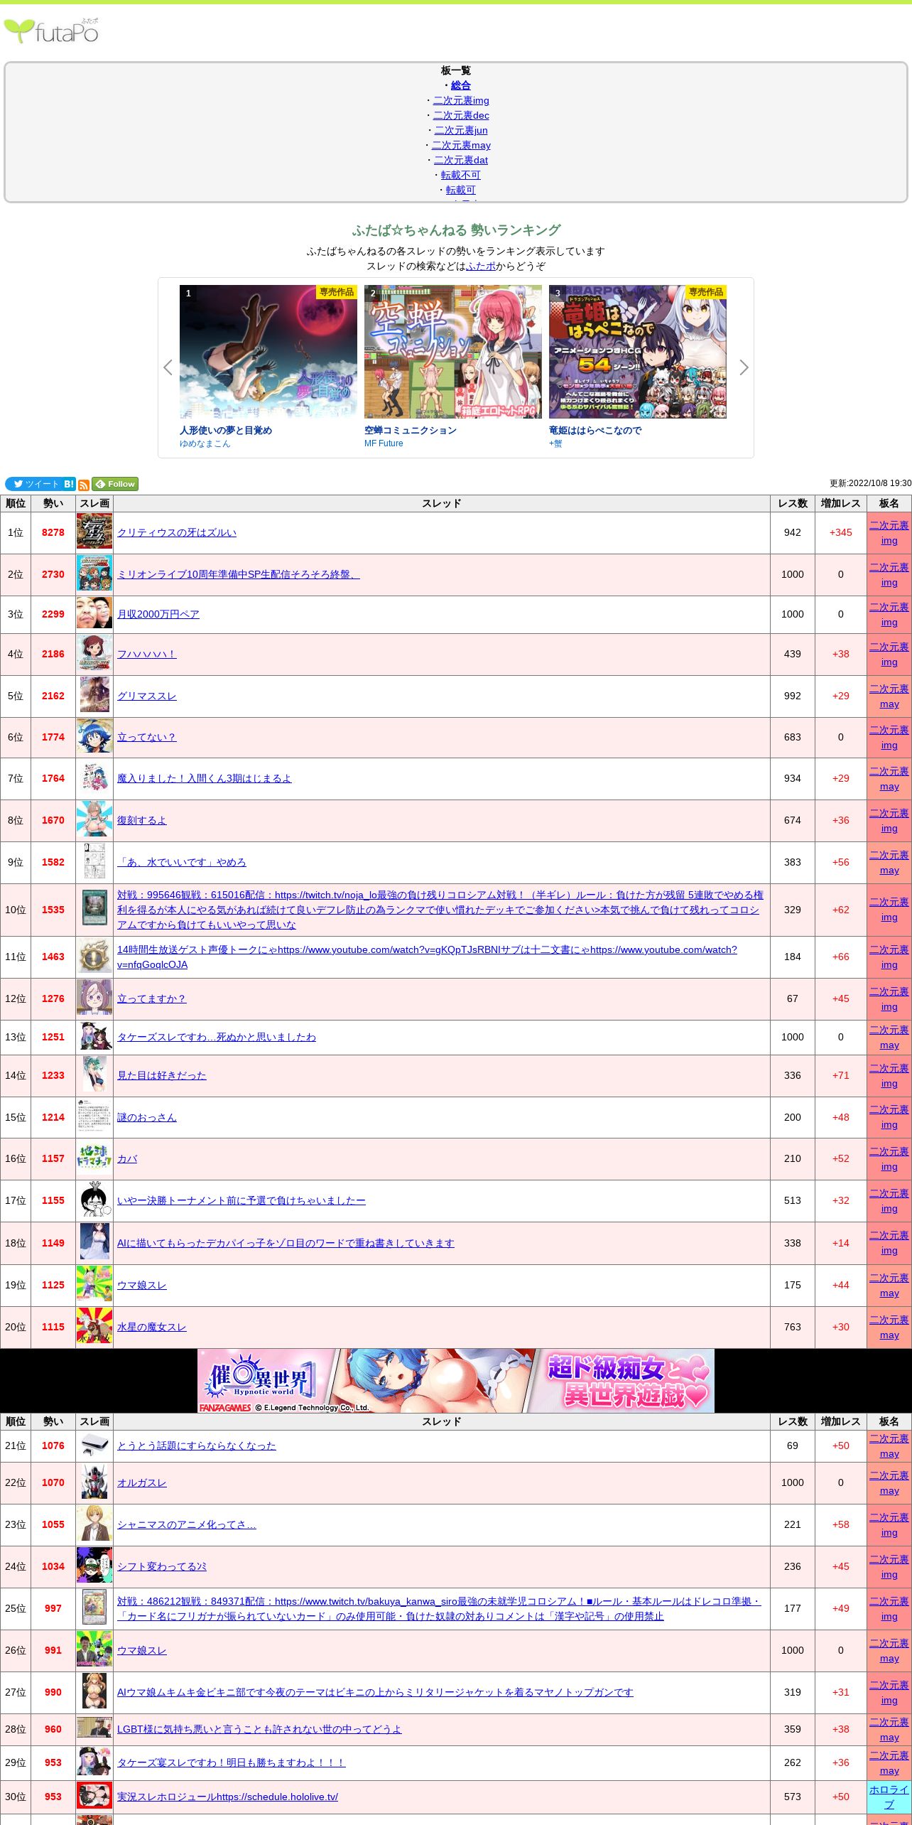Image resolution: width=912 pixels, height=1825 pixels.
Task: Open thread タケーズスレですわ…死ぬかと思いましたわ
Action: point(217,1037)
